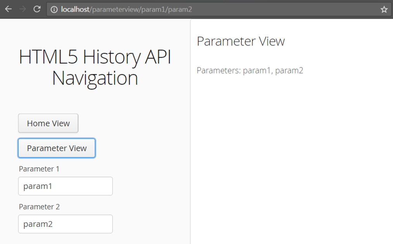Click the address bar showing localhost/parameterview/param1/param2

point(219,10)
